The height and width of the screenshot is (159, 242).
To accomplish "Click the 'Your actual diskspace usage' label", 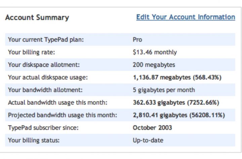I will tap(48, 77).
